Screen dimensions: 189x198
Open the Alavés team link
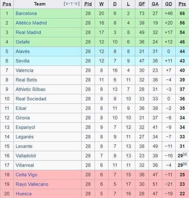point(23,51)
